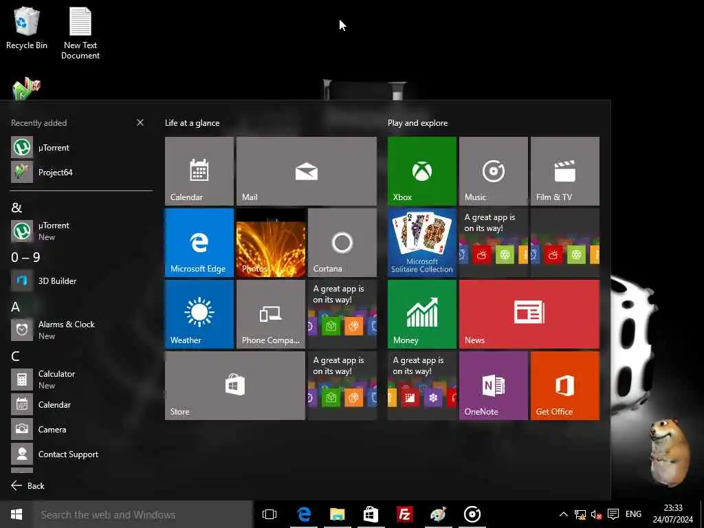This screenshot has width=704, height=528.
Task: Launch the Xbox tile
Action: tap(422, 171)
